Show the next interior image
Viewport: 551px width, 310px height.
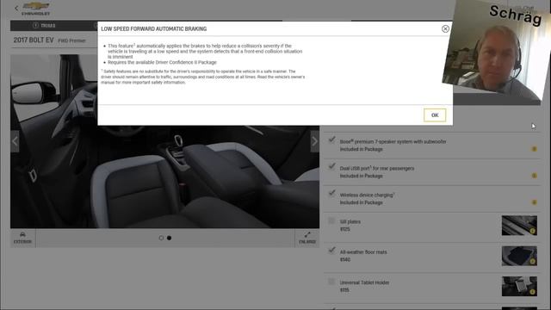point(314,141)
